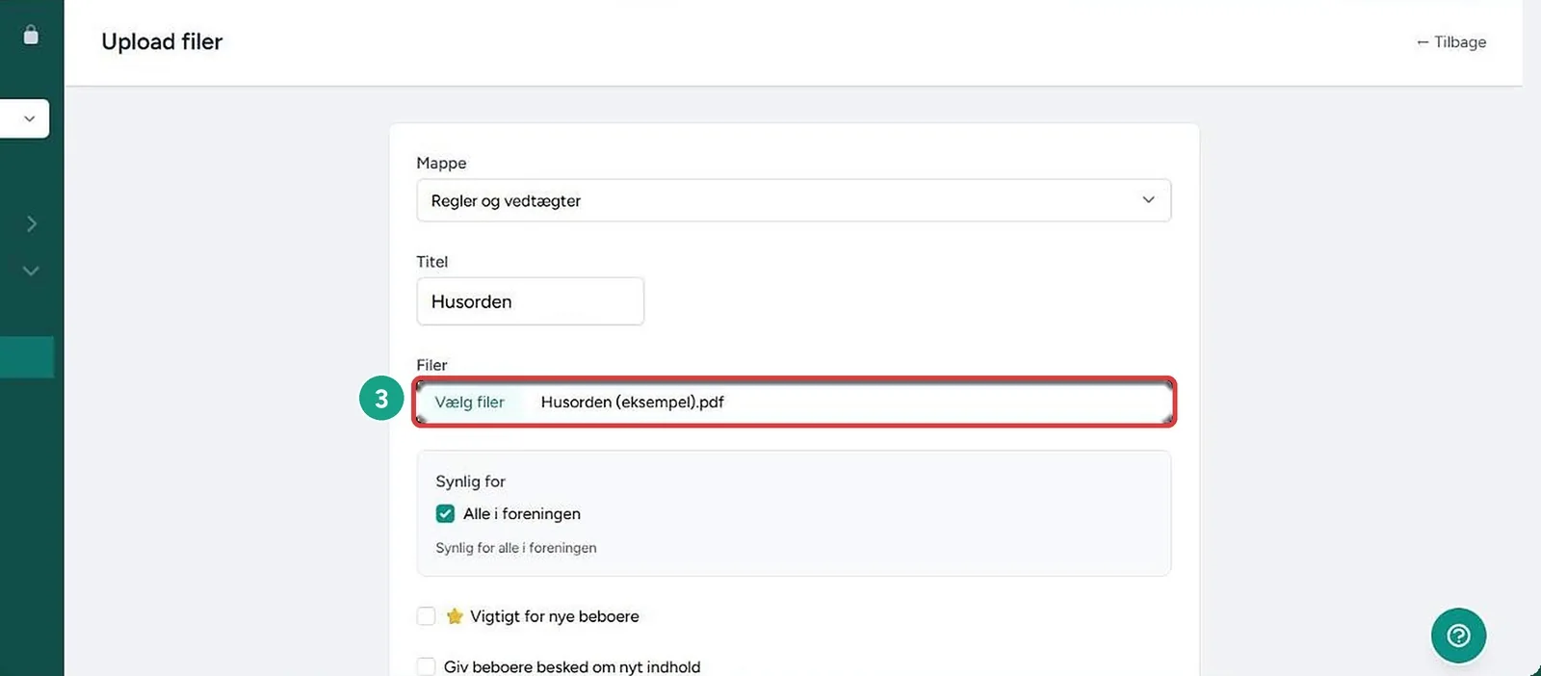Check Giv beboere besked om nyt indhold
The image size is (1541, 676).
click(427, 666)
